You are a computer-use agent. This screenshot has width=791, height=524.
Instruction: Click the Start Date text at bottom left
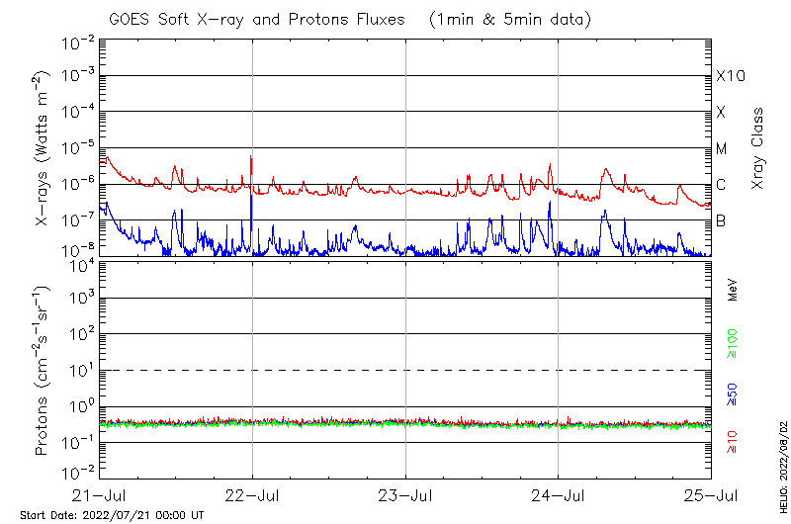112,516
